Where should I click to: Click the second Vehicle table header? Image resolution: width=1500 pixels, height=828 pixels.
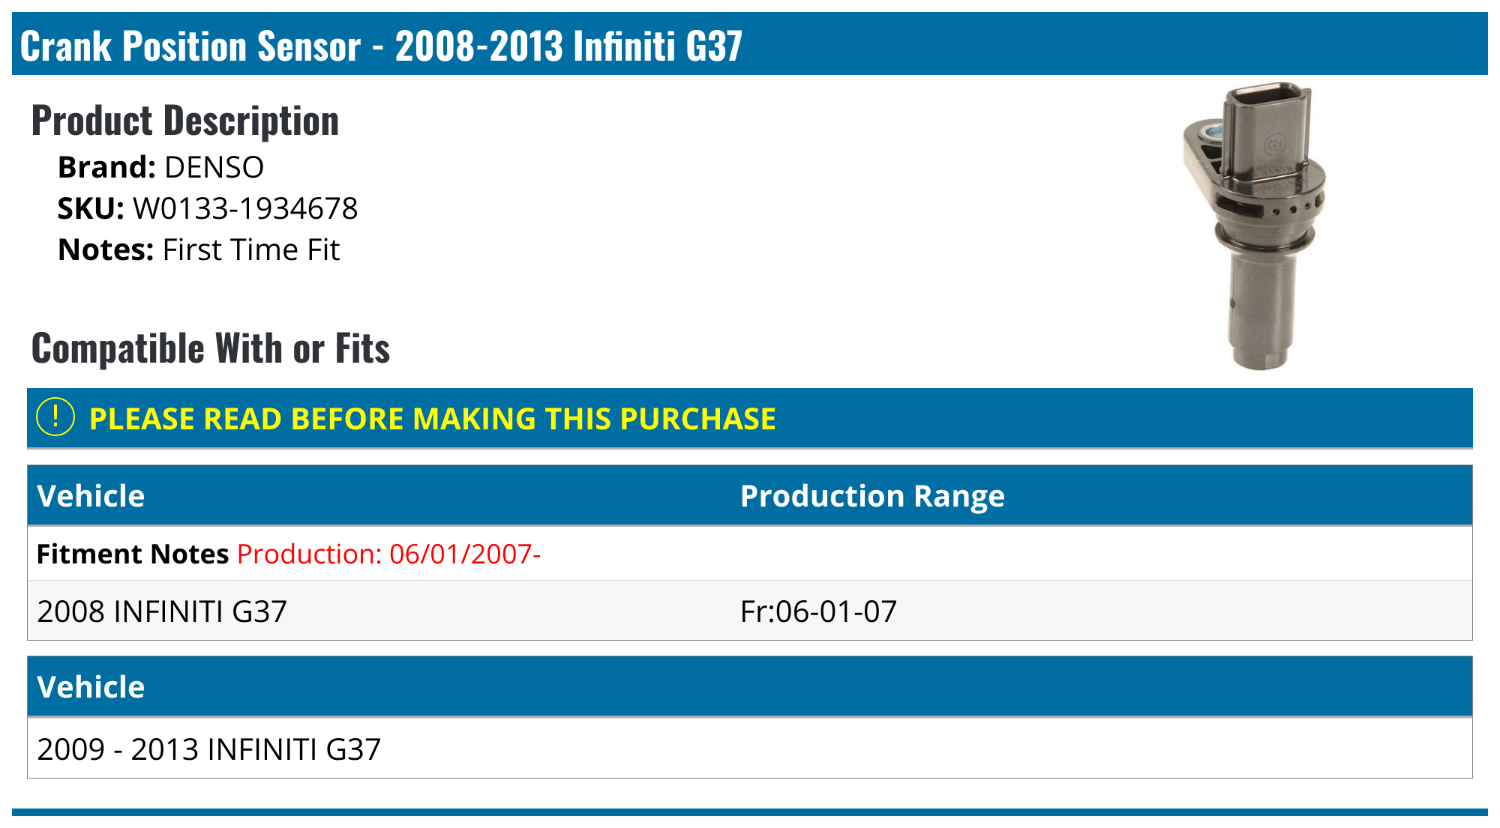click(x=91, y=687)
